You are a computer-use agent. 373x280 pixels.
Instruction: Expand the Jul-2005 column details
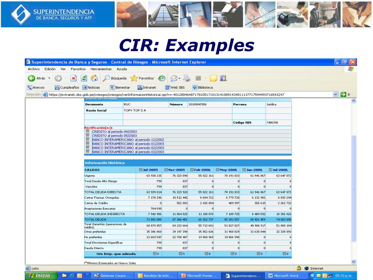point(141,170)
